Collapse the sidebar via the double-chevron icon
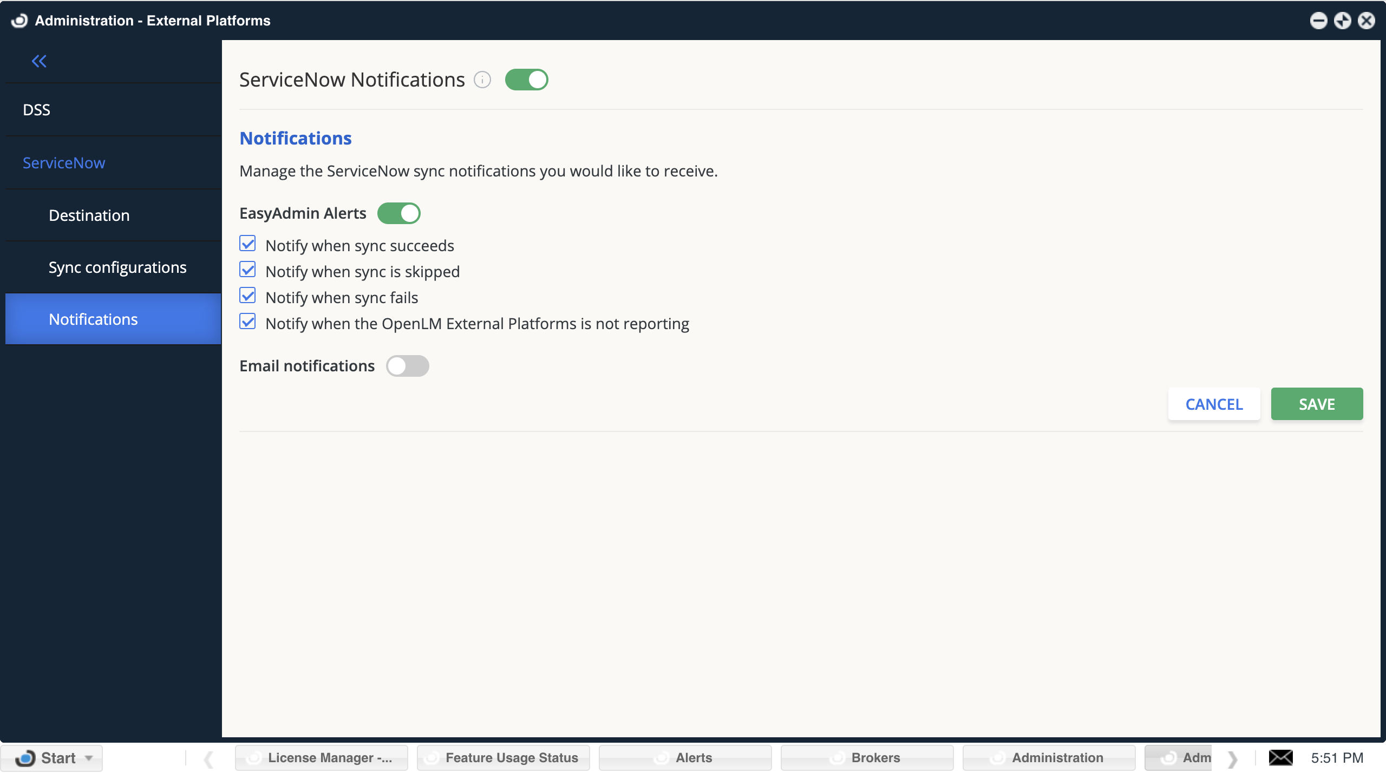Image resolution: width=1386 pixels, height=773 pixels. (39, 61)
